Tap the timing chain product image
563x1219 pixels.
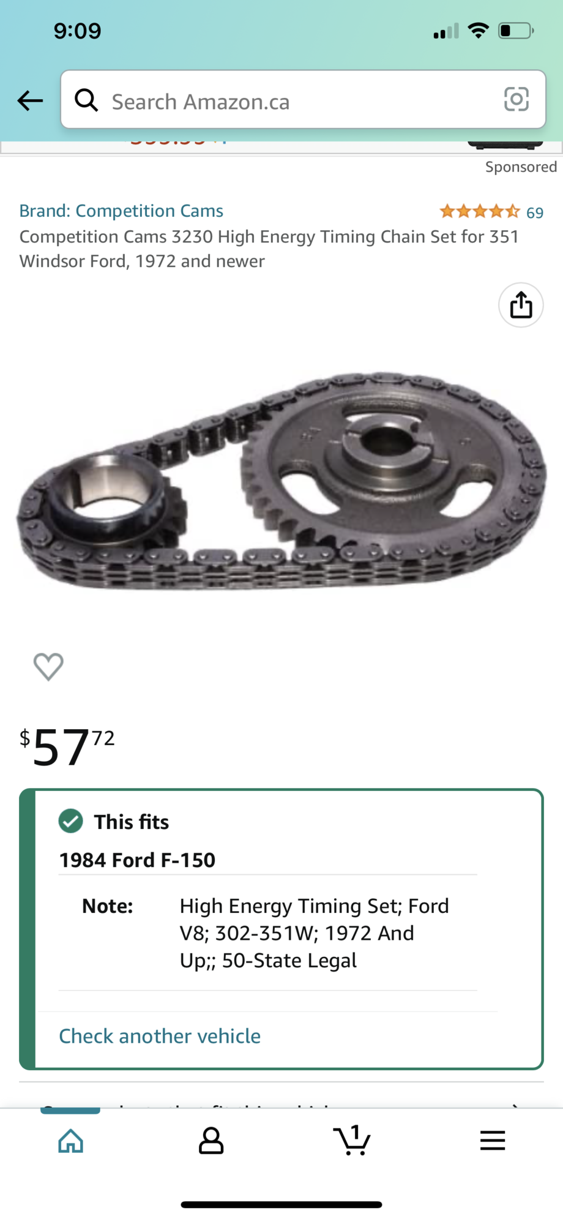pyautogui.click(x=281, y=481)
